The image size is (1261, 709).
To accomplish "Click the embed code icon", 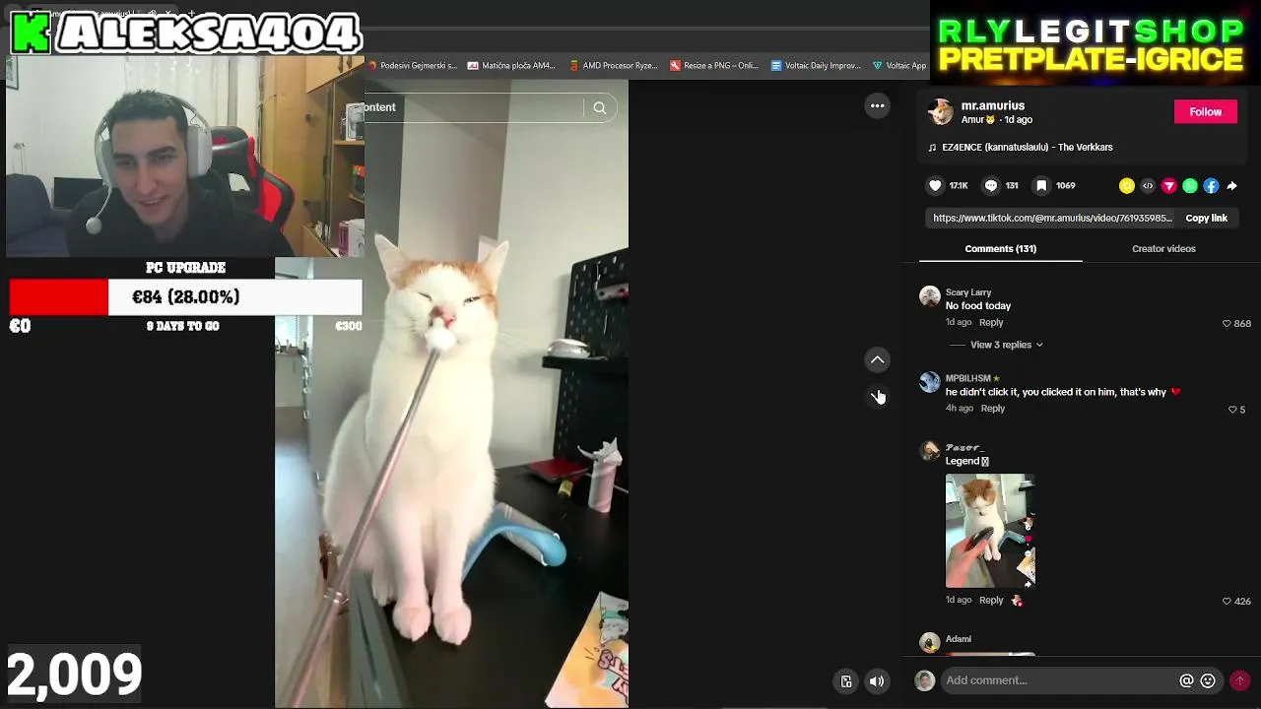I will click(x=1148, y=186).
